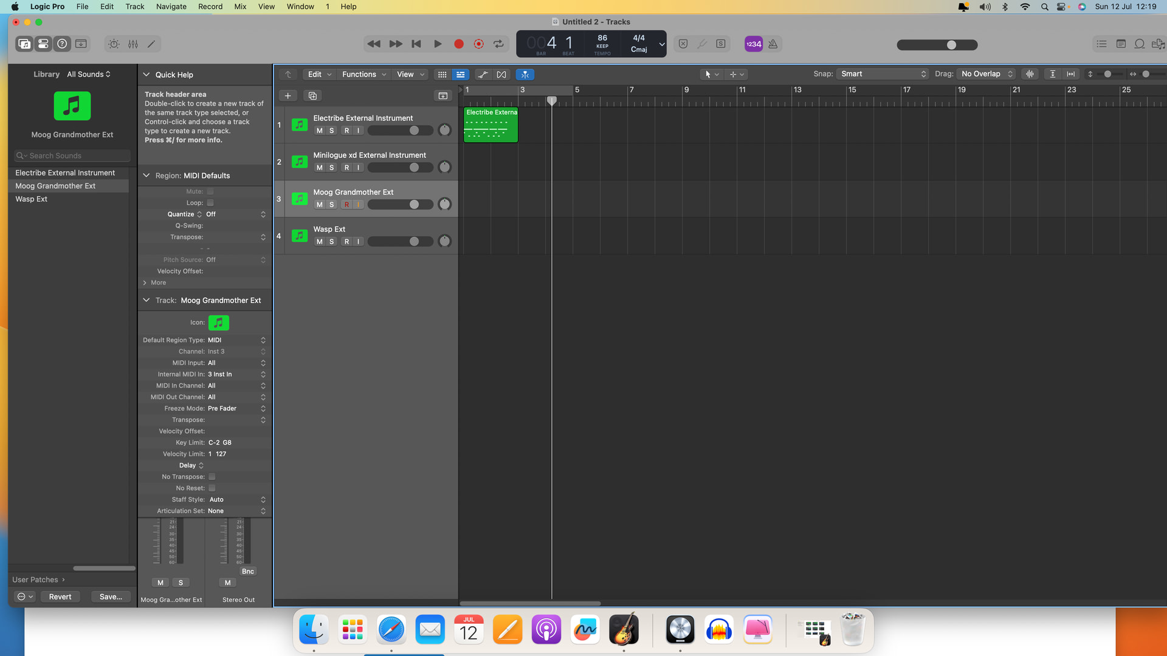The image size is (1167, 656).
Task: Switch to grid view button
Action: tap(442, 75)
